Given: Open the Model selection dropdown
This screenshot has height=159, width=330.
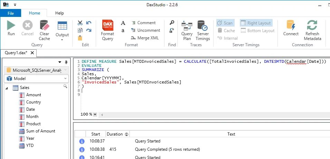Looking at the screenshot, I should click(36, 79).
